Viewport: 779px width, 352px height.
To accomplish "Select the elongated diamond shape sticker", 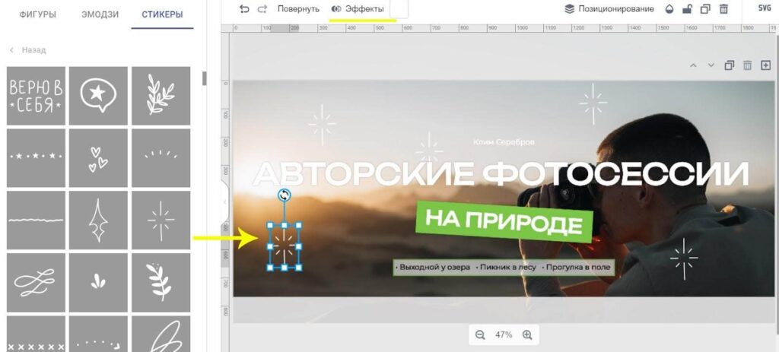I will pyautogui.click(x=98, y=220).
